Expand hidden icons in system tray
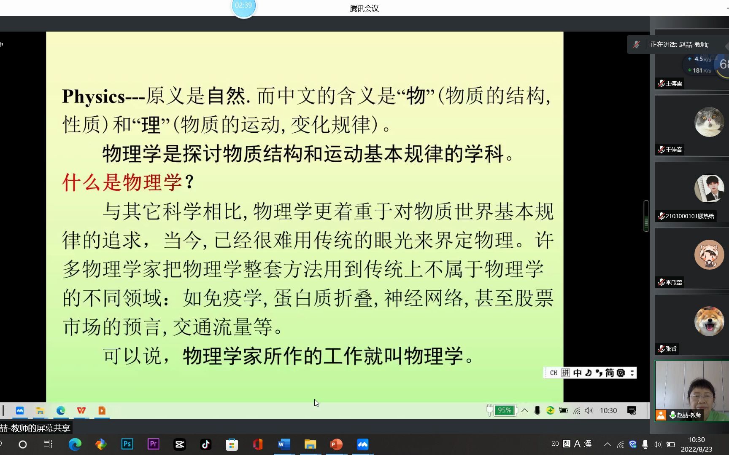 click(607, 444)
